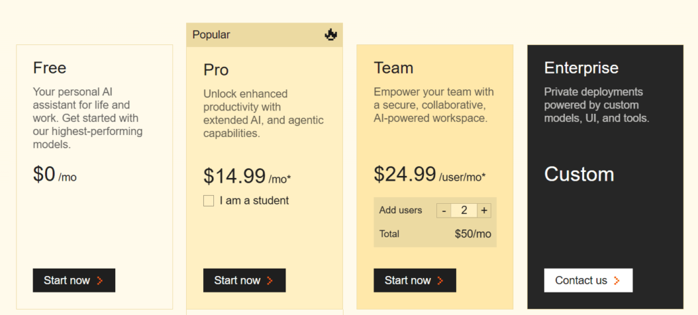The width and height of the screenshot is (698, 315).
Task: Click the $14.99 Pro price text
Action: point(234,176)
